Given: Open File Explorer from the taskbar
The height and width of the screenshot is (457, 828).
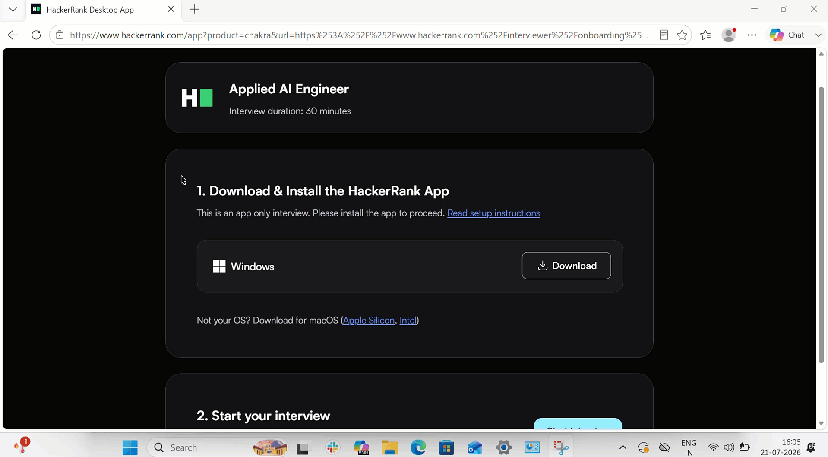Looking at the screenshot, I should [390, 447].
